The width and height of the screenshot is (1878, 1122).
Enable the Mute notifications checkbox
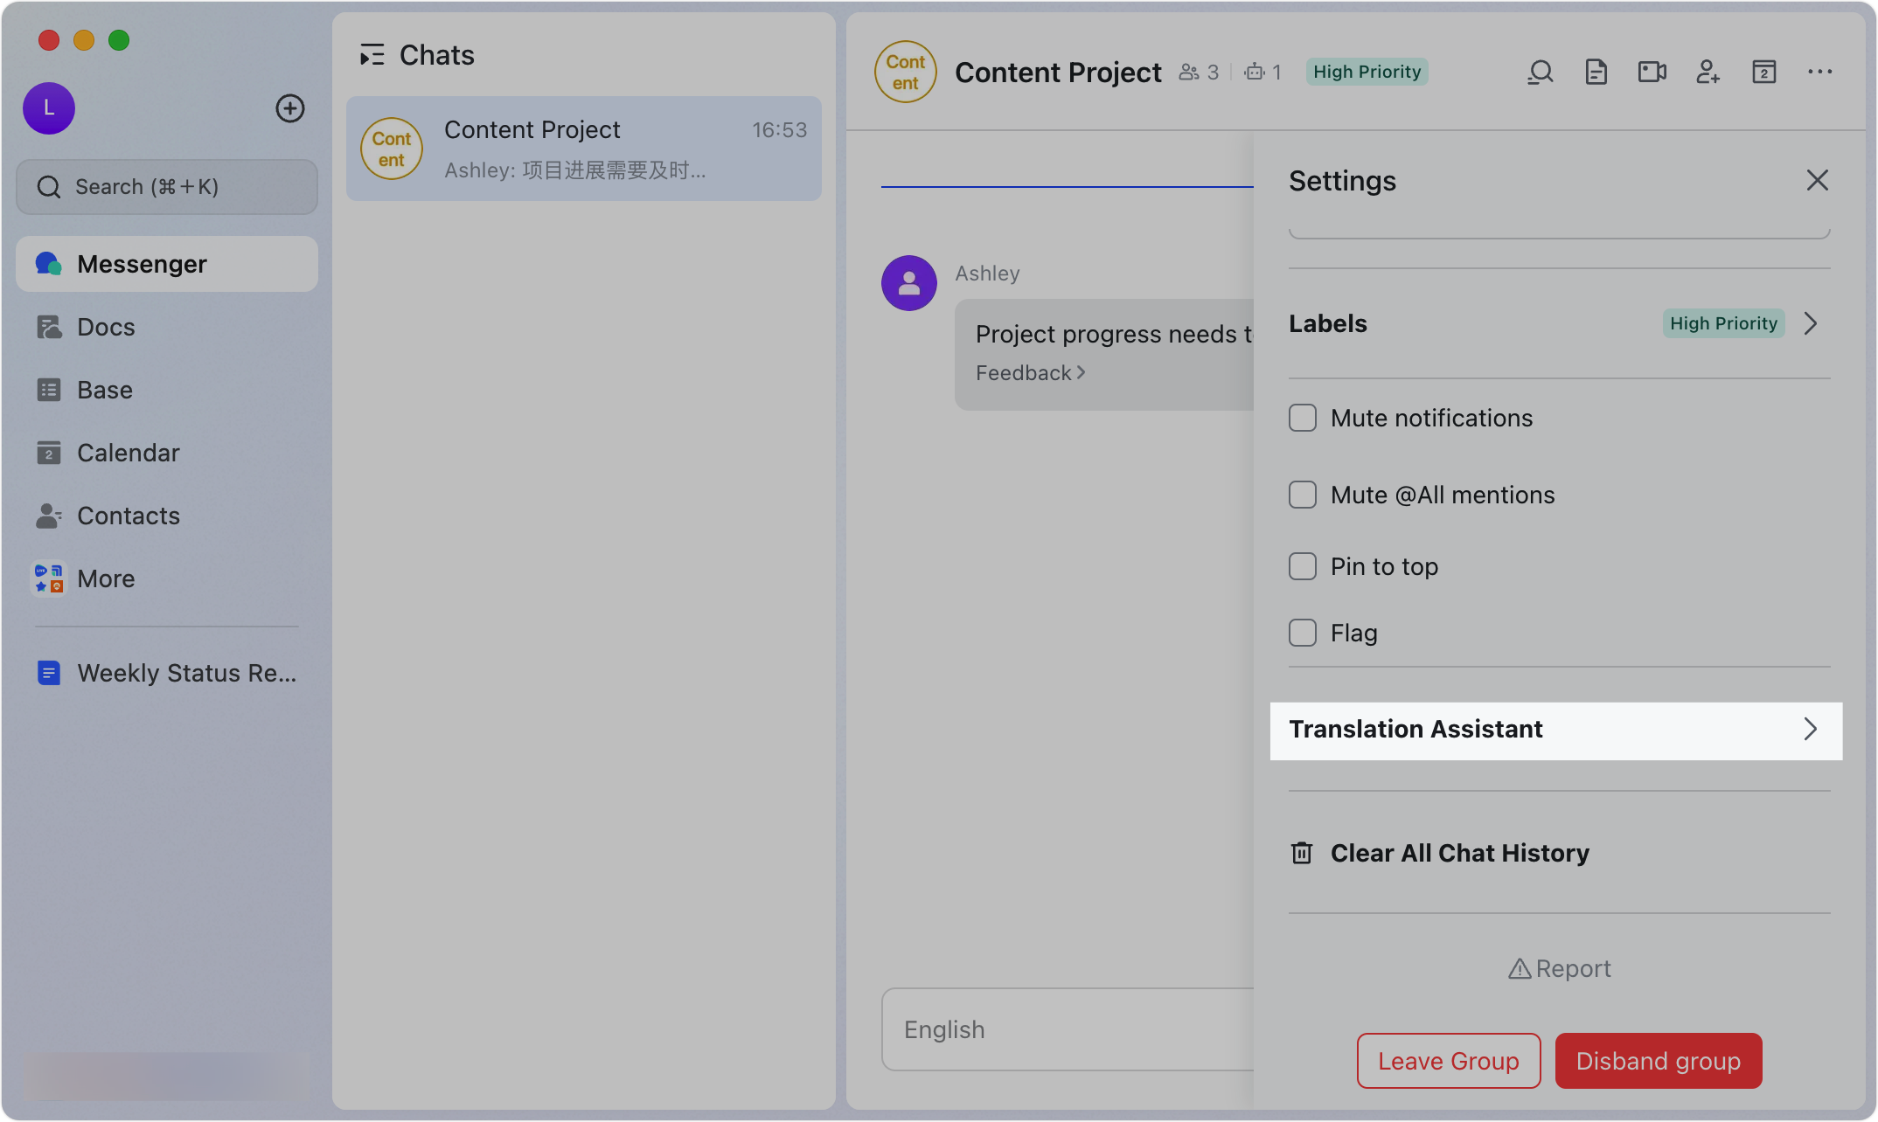tap(1303, 418)
